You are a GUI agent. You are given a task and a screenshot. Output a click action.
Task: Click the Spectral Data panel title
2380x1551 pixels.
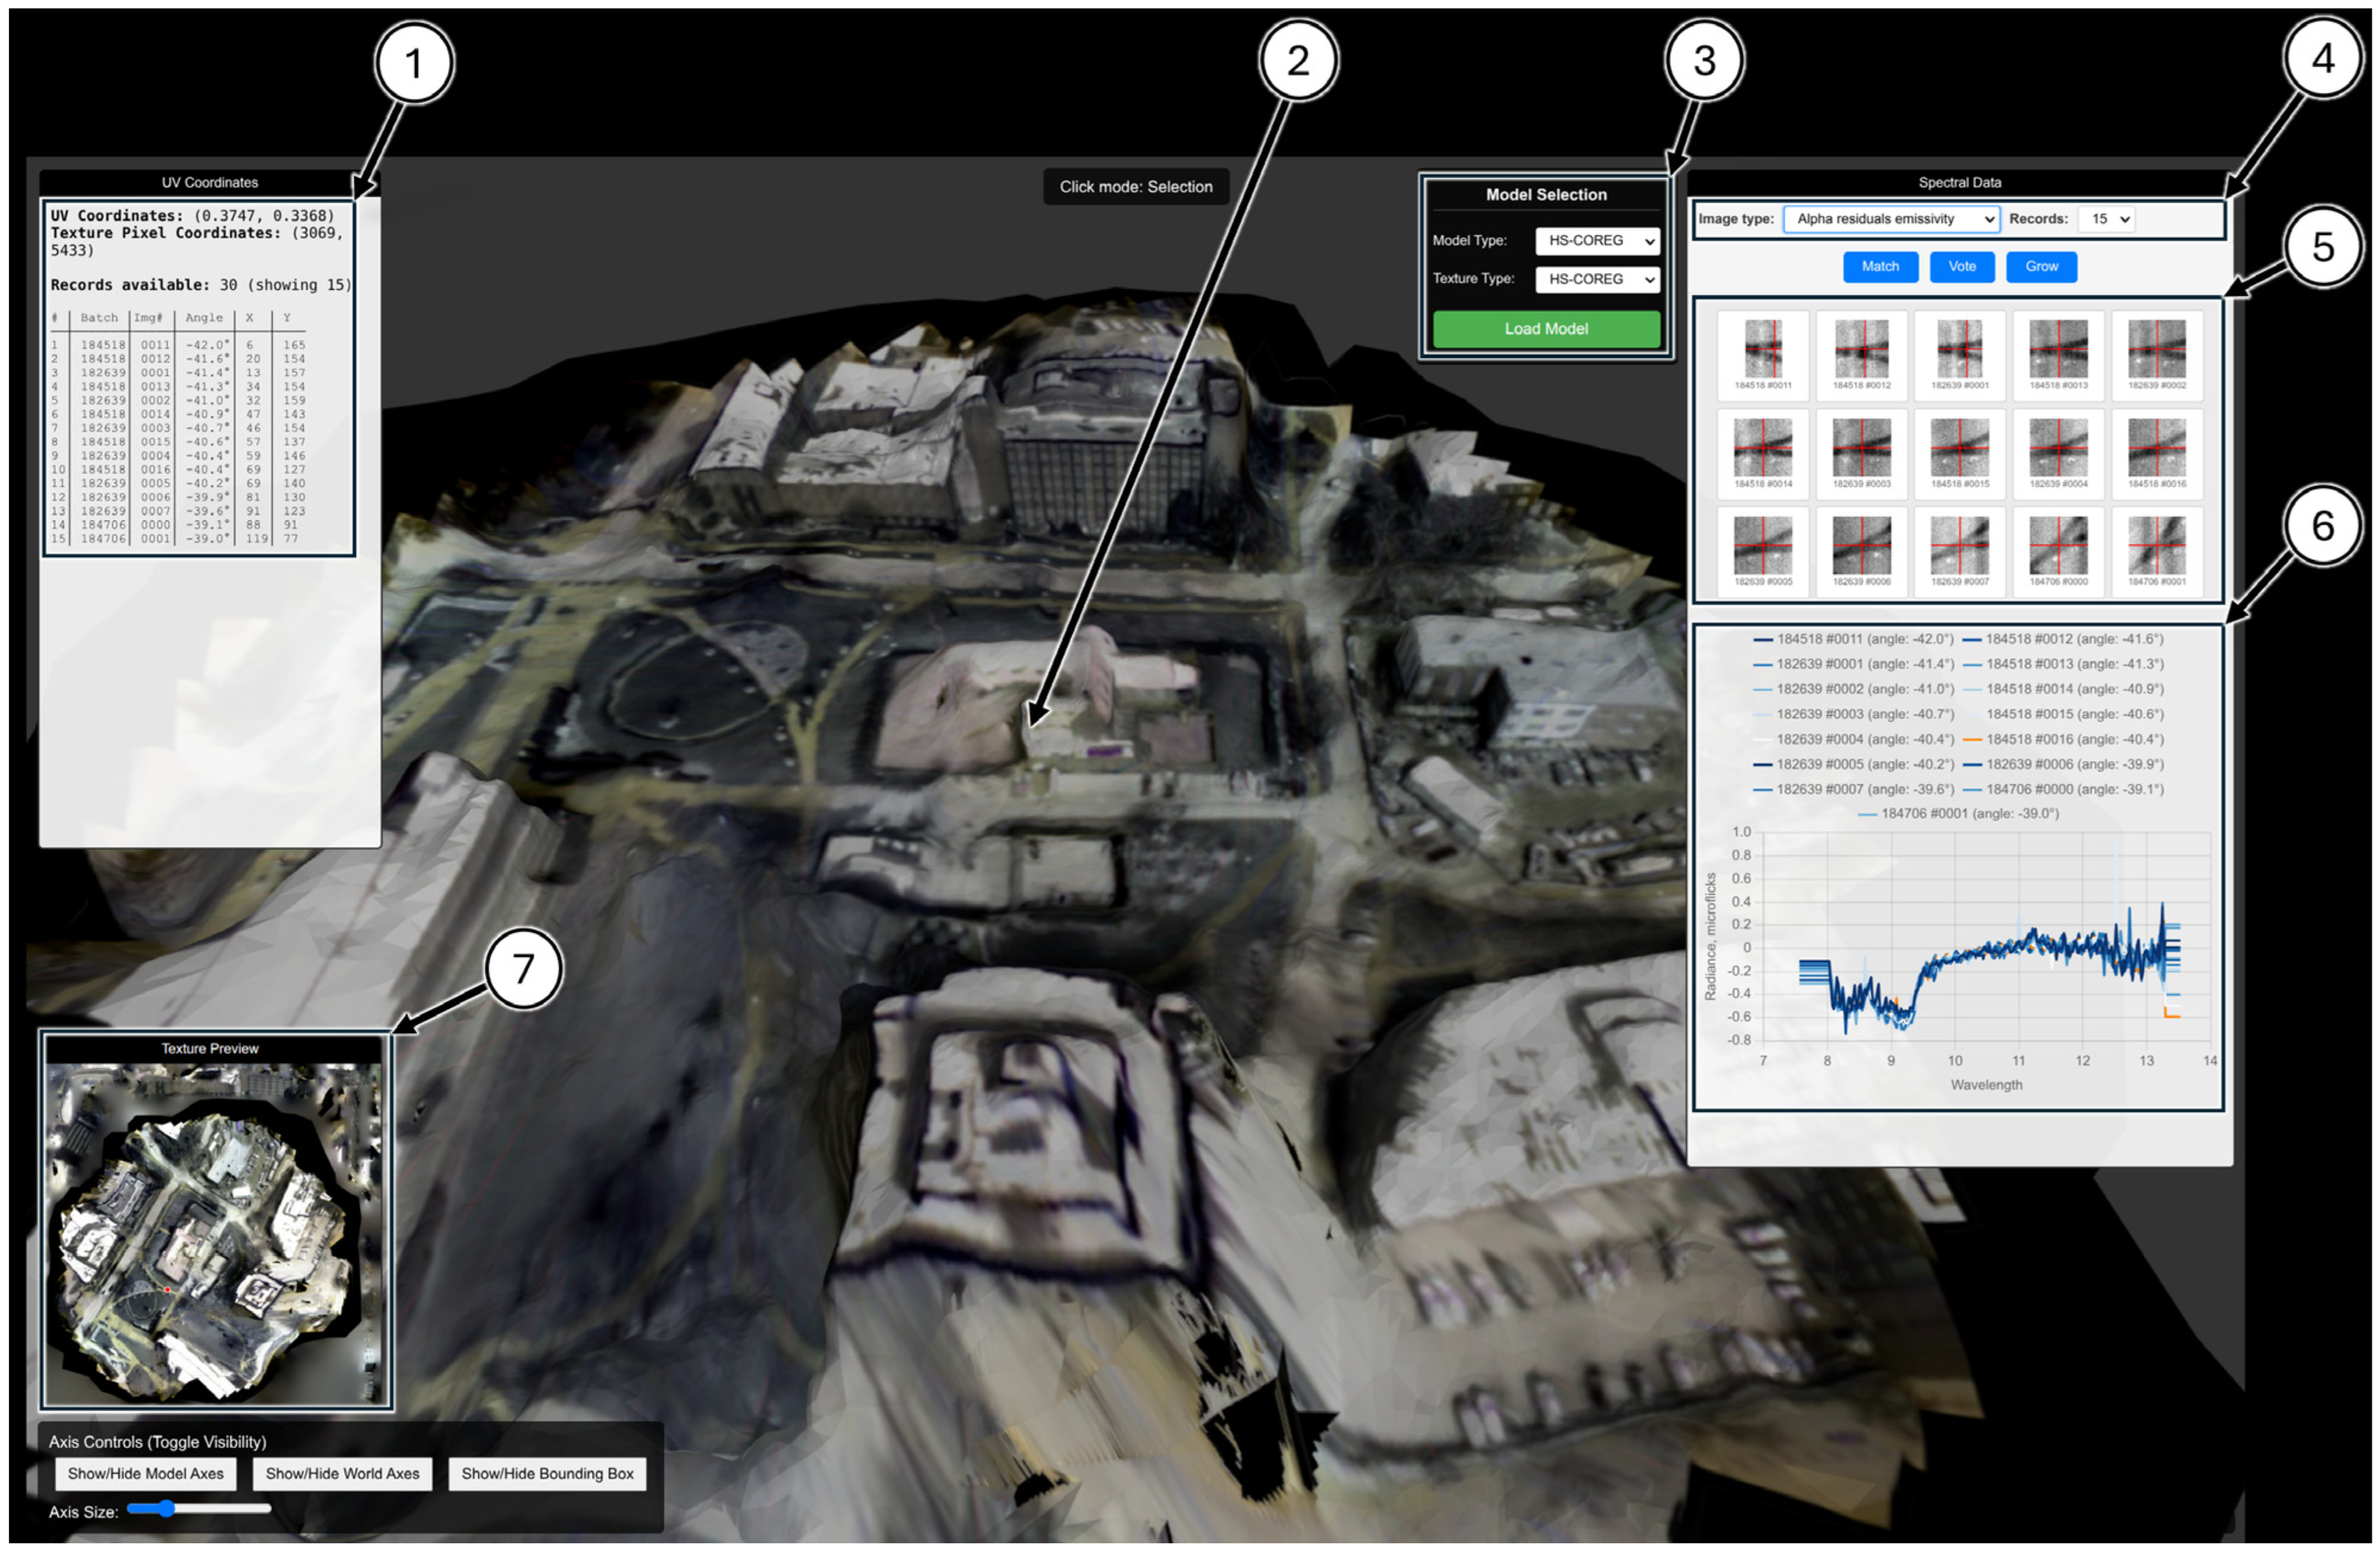tap(1959, 182)
